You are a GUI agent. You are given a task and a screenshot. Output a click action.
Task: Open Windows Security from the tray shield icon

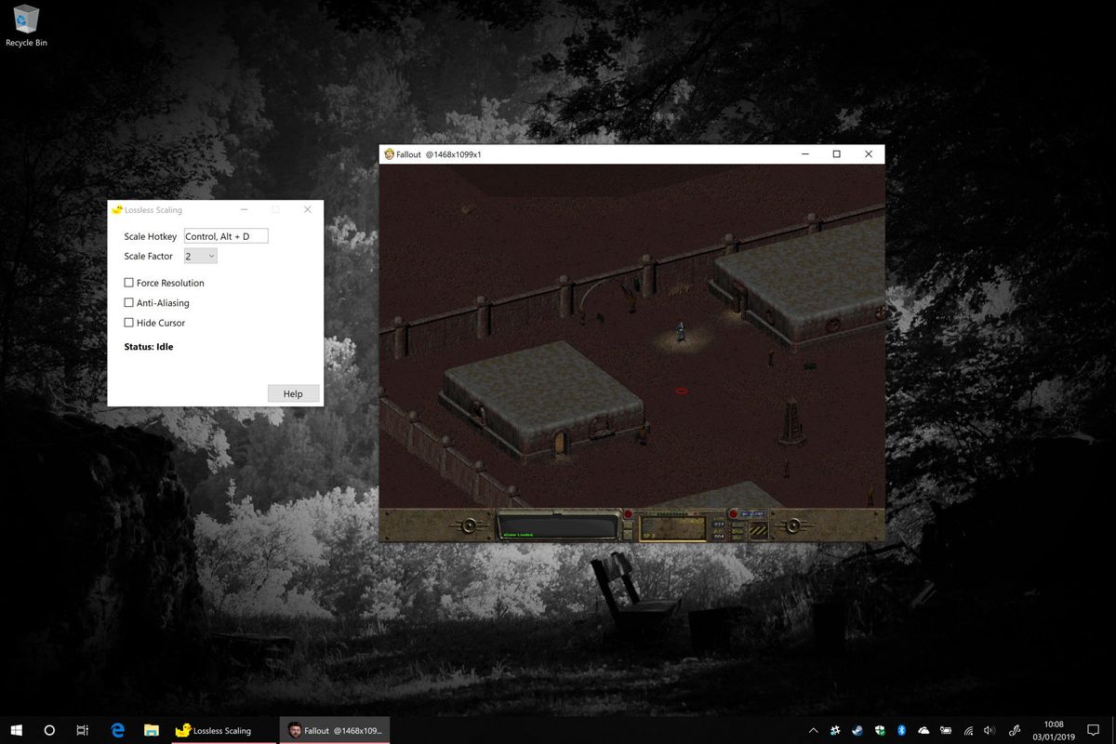click(x=879, y=730)
